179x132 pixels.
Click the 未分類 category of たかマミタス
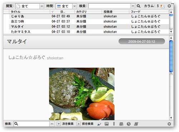[x=81, y=32]
